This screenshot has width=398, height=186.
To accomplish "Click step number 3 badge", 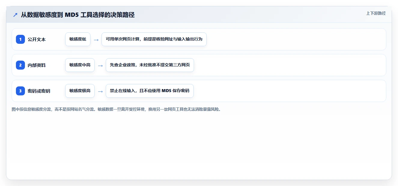I will tap(20, 91).
